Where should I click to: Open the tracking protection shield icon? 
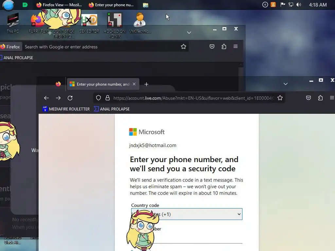pyautogui.click(x=98, y=98)
